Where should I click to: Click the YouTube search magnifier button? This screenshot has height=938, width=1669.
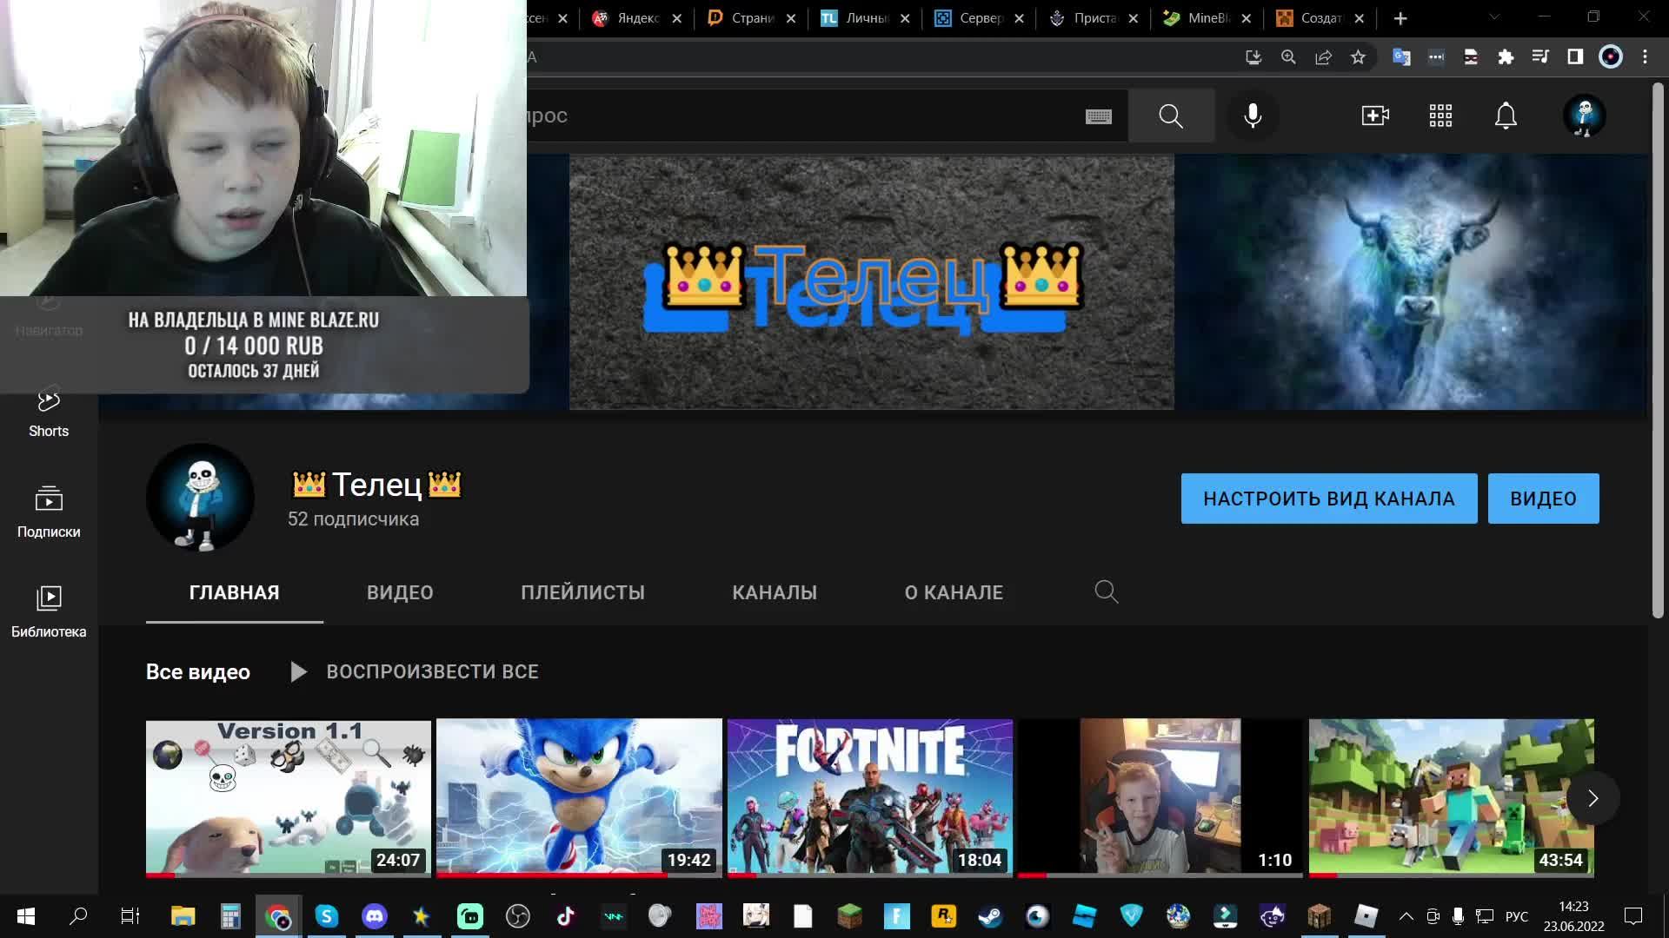point(1171,116)
